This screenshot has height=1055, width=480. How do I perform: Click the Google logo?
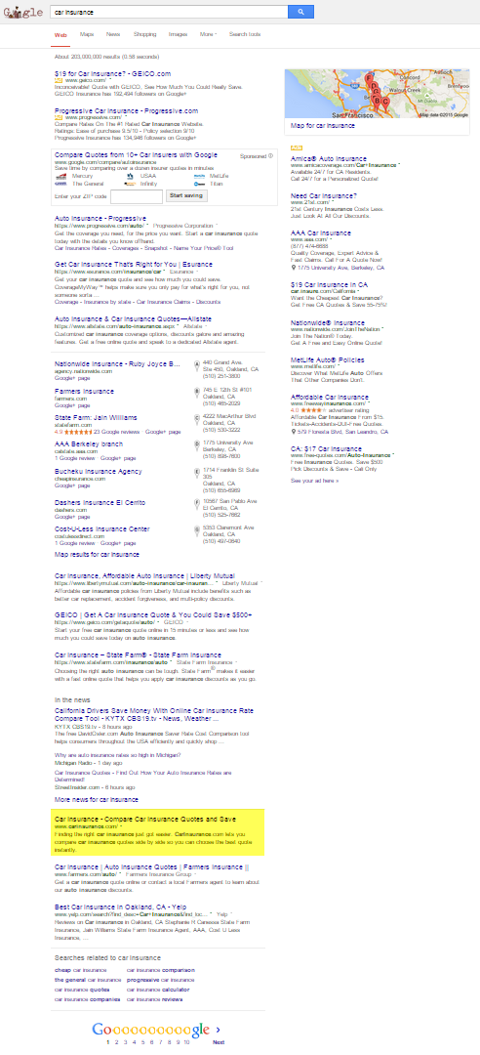(23, 12)
